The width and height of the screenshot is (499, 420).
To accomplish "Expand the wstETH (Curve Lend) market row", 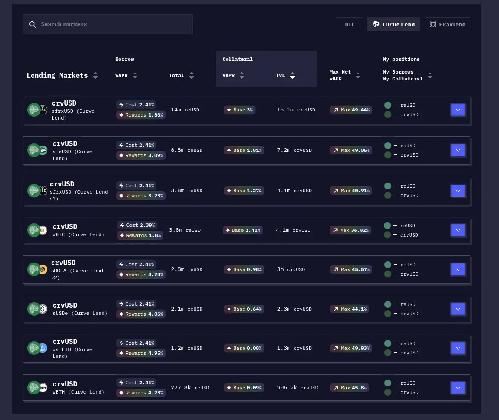I will pyautogui.click(x=458, y=348).
